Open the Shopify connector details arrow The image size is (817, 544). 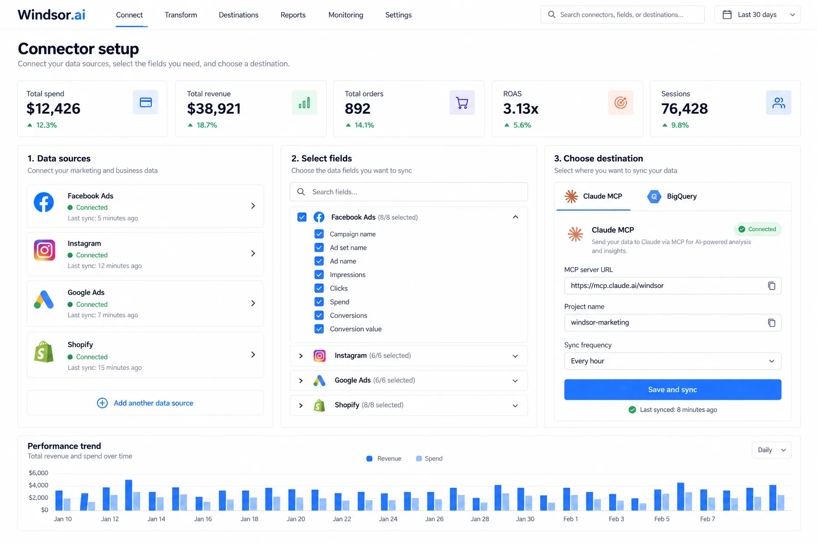pos(253,355)
